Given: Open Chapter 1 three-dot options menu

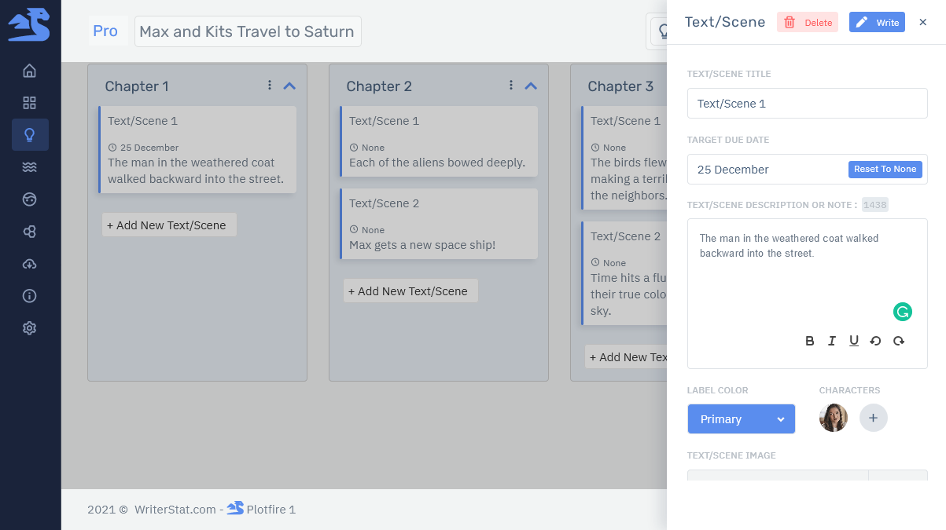Looking at the screenshot, I should coord(270,85).
